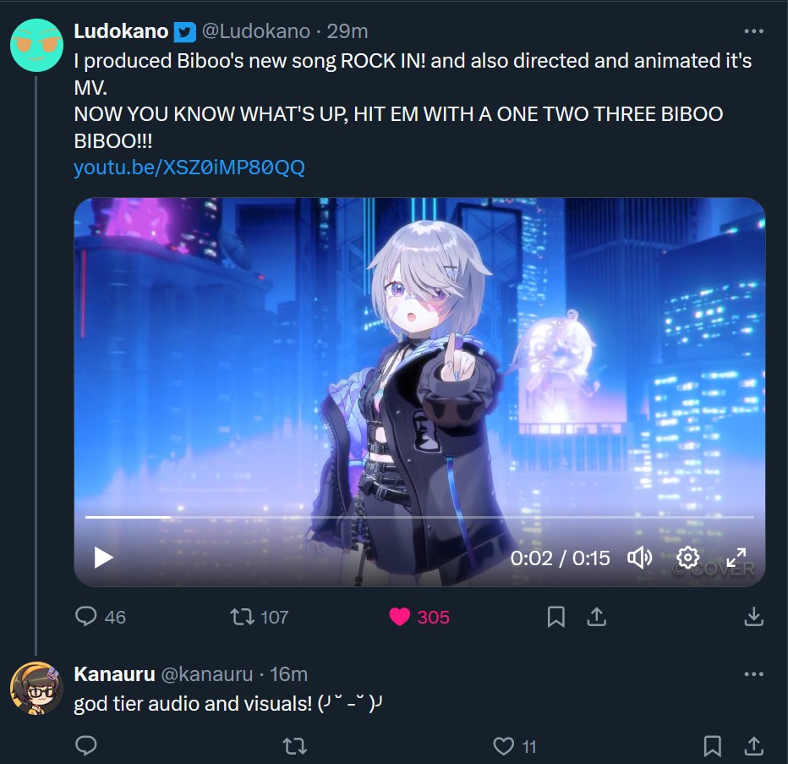The height and width of the screenshot is (764, 788).
Task: Reply to Ludokano's tweet
Action: [x=86, y=616]
